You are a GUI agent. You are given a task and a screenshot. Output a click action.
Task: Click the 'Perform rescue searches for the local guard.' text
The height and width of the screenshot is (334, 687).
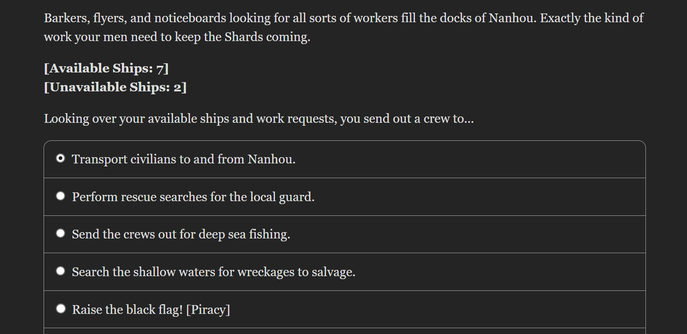[193, 197]
